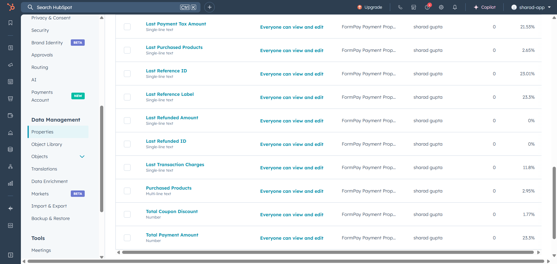The height and width of the screenshot is (264, 557).
Task: Select the Last Reference Label checkbox
Action: coord(127,97)
